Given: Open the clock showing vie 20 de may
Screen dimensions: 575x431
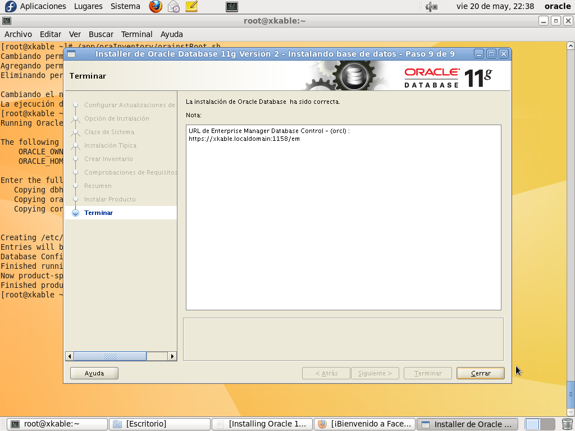Looking at the screenshot, I should tap(495, 6).
